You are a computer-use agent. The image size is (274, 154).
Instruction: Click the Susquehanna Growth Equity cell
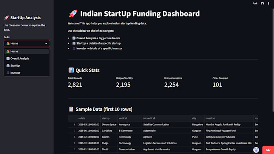[229, 149]
